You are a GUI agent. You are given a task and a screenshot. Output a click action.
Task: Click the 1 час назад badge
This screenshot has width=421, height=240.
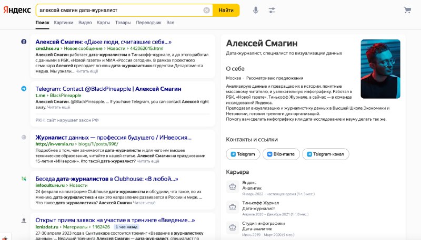click(x=126, y=227)
